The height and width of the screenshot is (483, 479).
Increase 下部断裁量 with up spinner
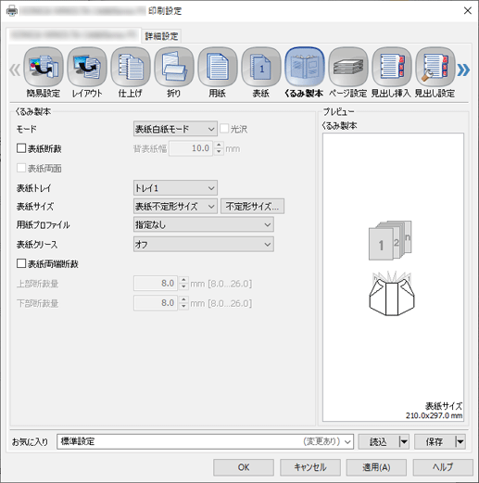[183, 299]
